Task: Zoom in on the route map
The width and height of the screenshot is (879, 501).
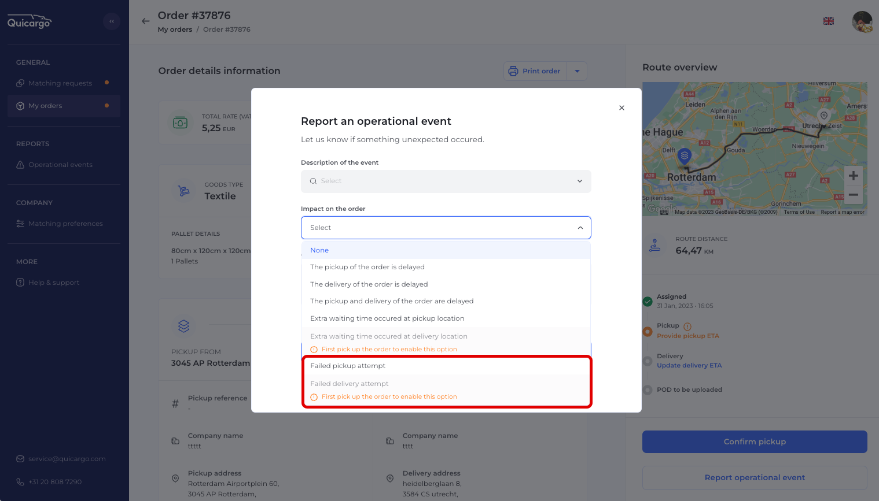Action: (x=854, y=176)
